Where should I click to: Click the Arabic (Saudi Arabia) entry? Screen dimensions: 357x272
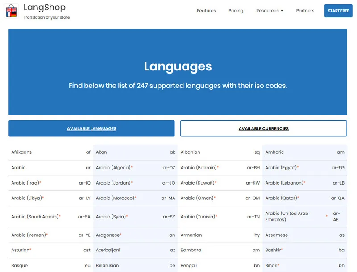coord(51,217)
